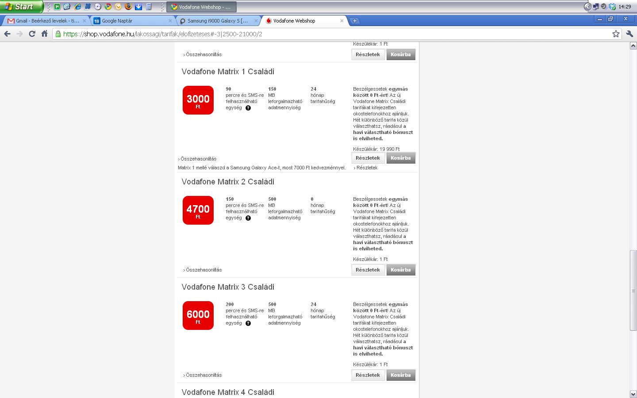Viewport: 637px width, 398px height.
Task: Open the DB quick launch shortcut
Action: tap(88, 7)
